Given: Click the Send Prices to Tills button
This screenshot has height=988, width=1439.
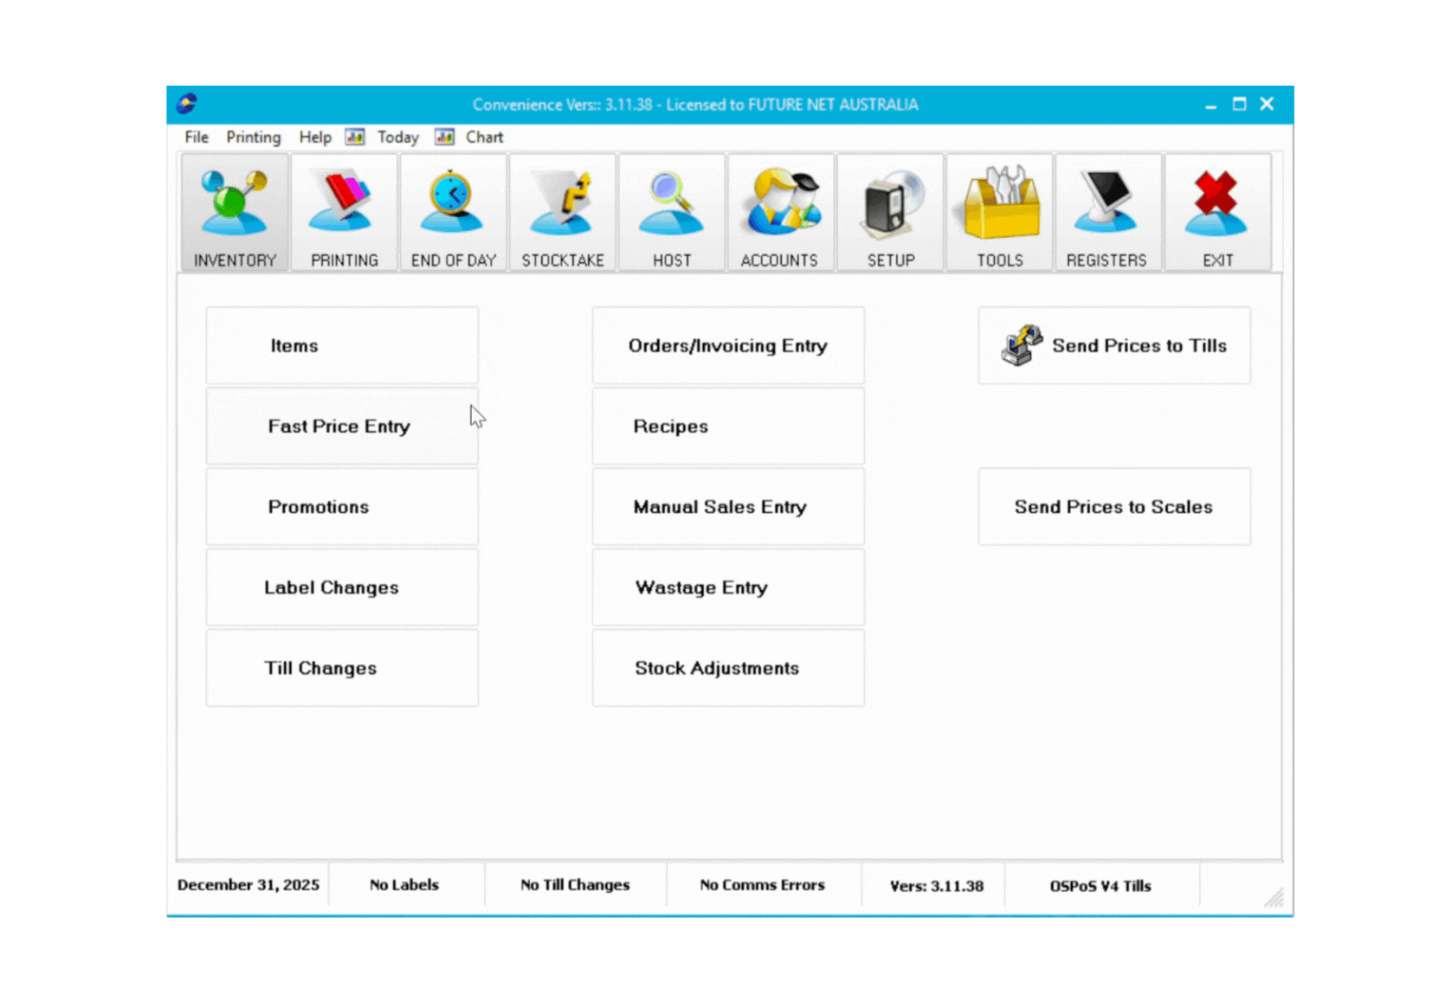Looking at the screenshot, I should pos(1114,345).
